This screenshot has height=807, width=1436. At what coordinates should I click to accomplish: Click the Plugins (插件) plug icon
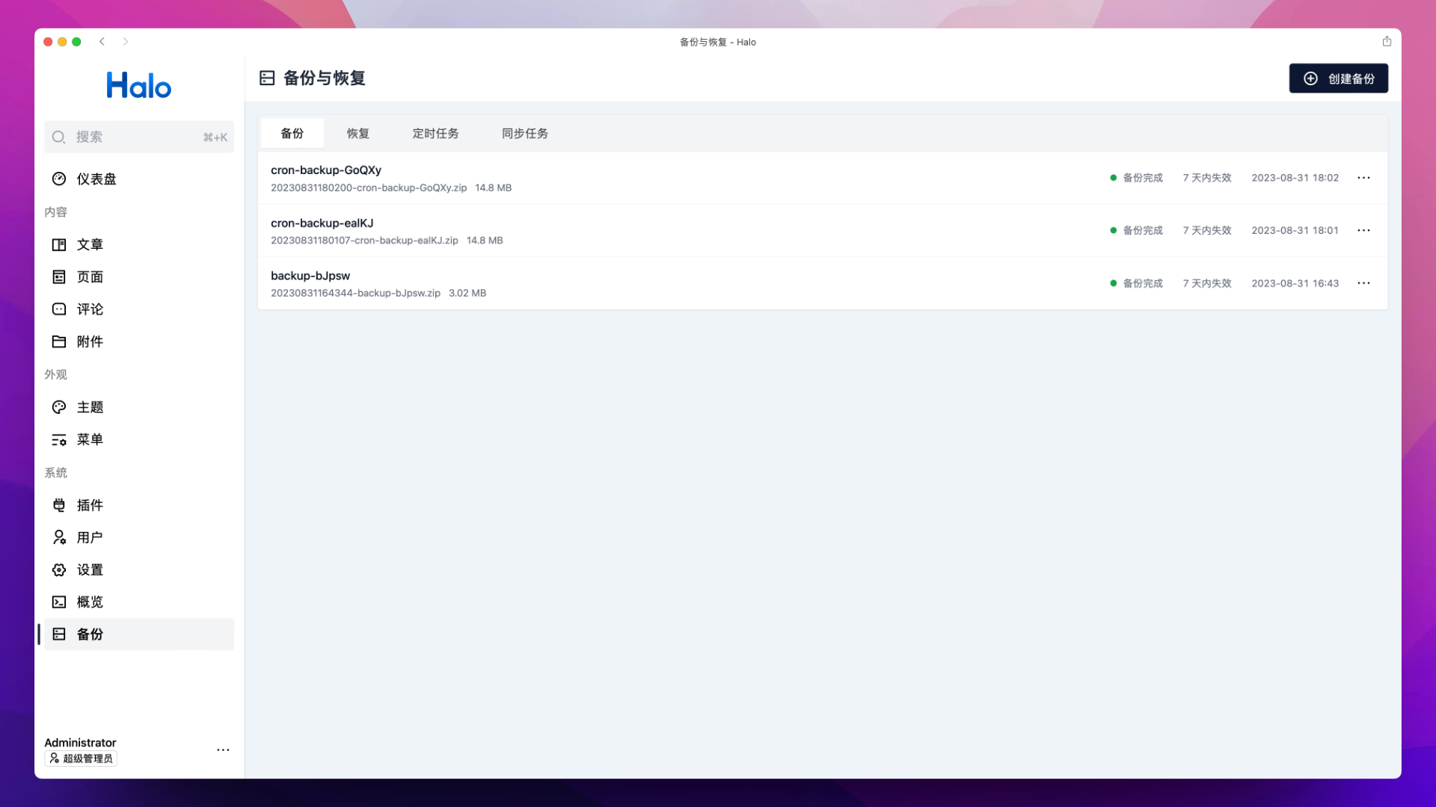pyautogui.click(x=59, y=505)
